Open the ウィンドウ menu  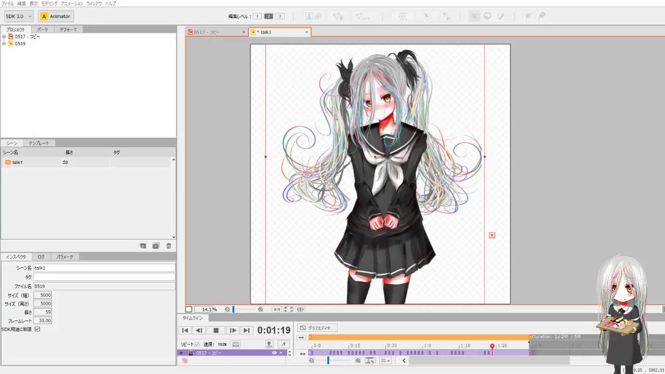click(x=94, y=3)
